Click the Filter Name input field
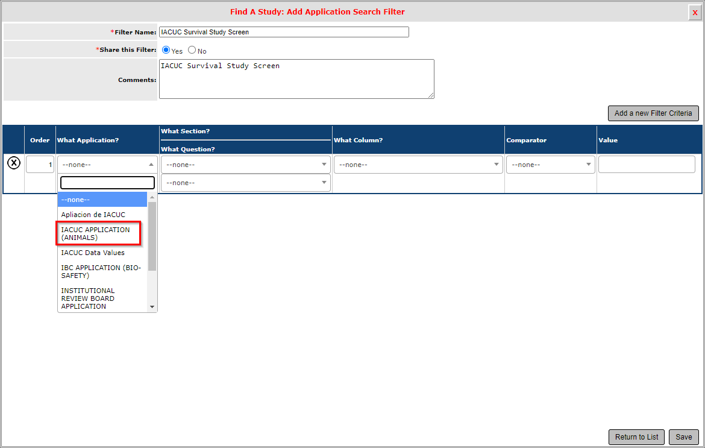Viewport: 705px width, 448px height. 284,32
